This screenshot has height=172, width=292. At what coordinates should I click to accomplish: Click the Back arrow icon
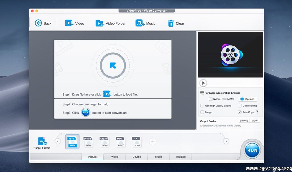click(x=38, y=23)
